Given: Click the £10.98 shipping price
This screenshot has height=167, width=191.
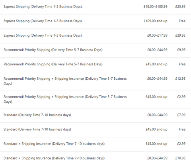Looking at the screenshot, I should [180, 158].
